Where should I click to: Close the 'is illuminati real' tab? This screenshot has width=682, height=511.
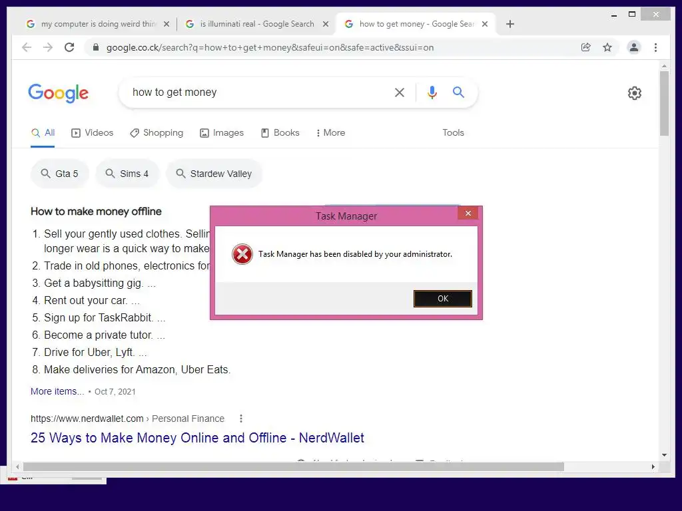tap(325, 25)
